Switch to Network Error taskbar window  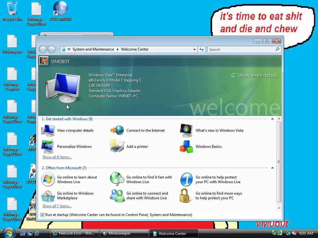(x=74, y=233)
